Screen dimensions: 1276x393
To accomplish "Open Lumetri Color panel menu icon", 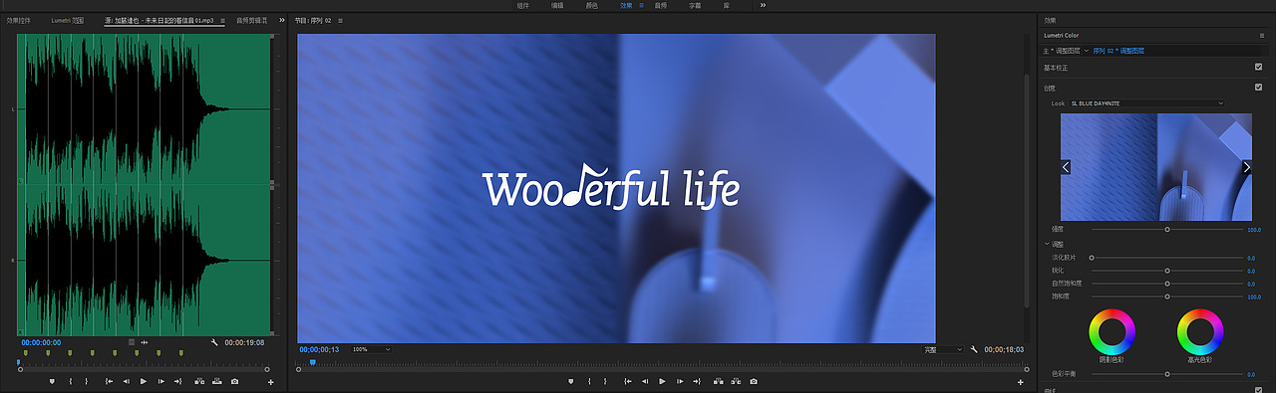I will point(1261,35).
